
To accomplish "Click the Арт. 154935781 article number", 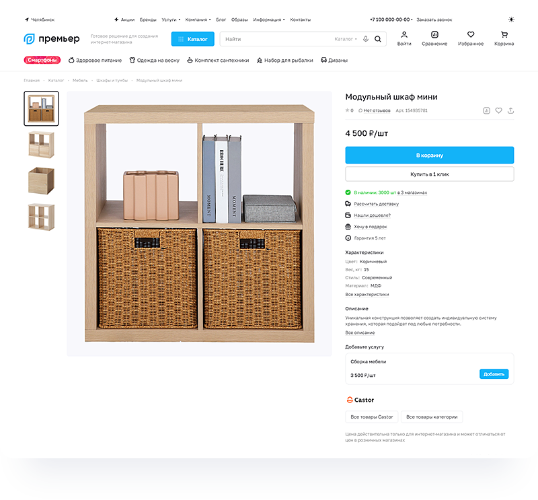I will 412,110.
